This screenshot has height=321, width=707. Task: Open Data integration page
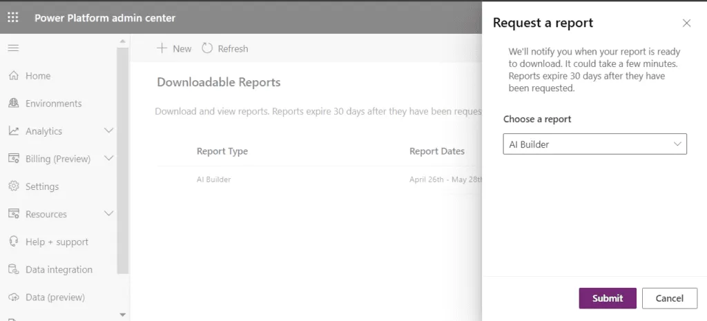coord(59,269)
